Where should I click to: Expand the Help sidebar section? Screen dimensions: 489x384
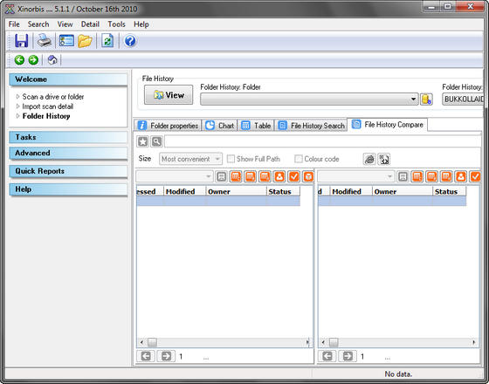tap(68, 189)
